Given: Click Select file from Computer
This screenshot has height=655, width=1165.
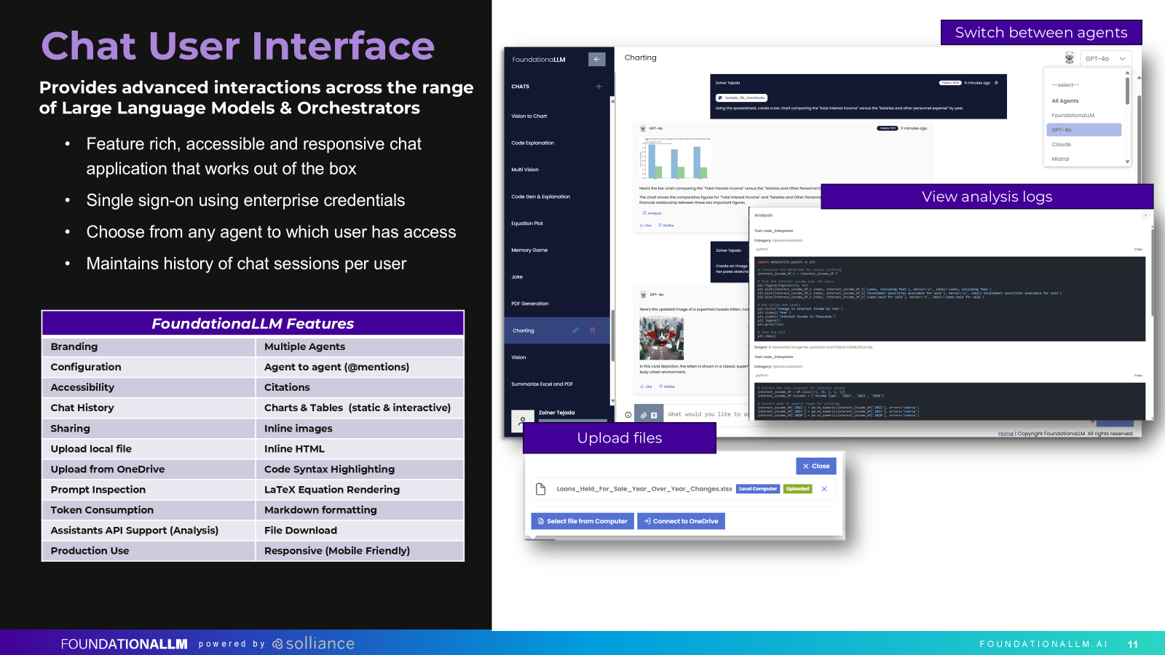Looking at the screenshot, I should [x=582, y=521].
